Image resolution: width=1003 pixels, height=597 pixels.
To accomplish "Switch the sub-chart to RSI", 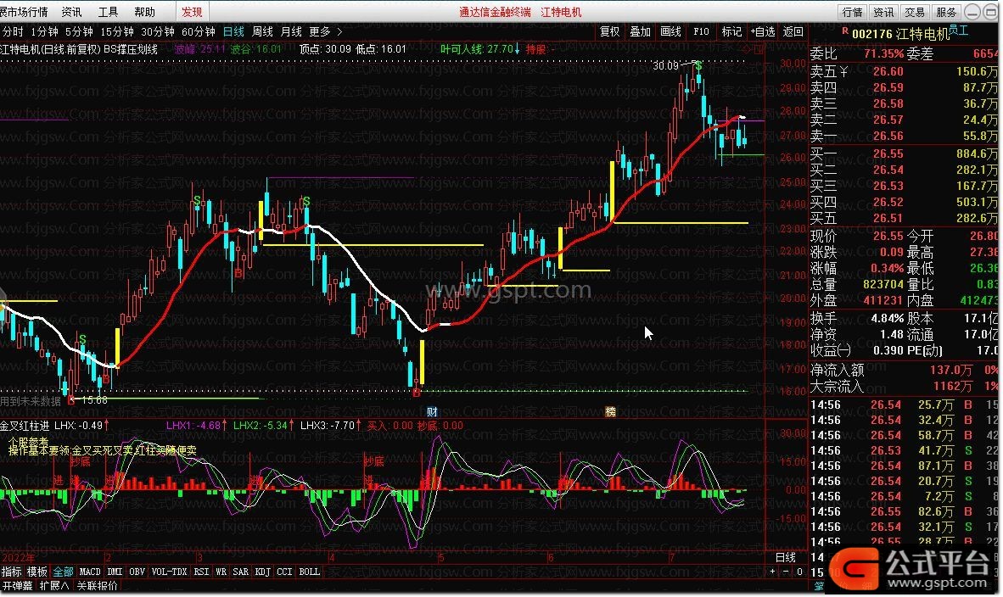I will (x=201, y=572).
